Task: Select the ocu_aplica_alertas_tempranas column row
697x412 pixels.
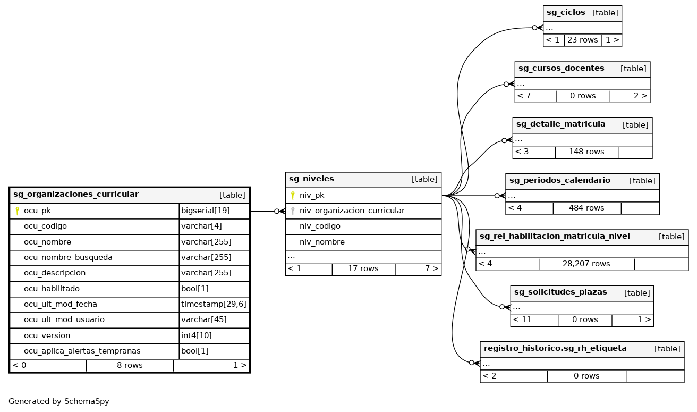Action: click(x=82, y=351)
